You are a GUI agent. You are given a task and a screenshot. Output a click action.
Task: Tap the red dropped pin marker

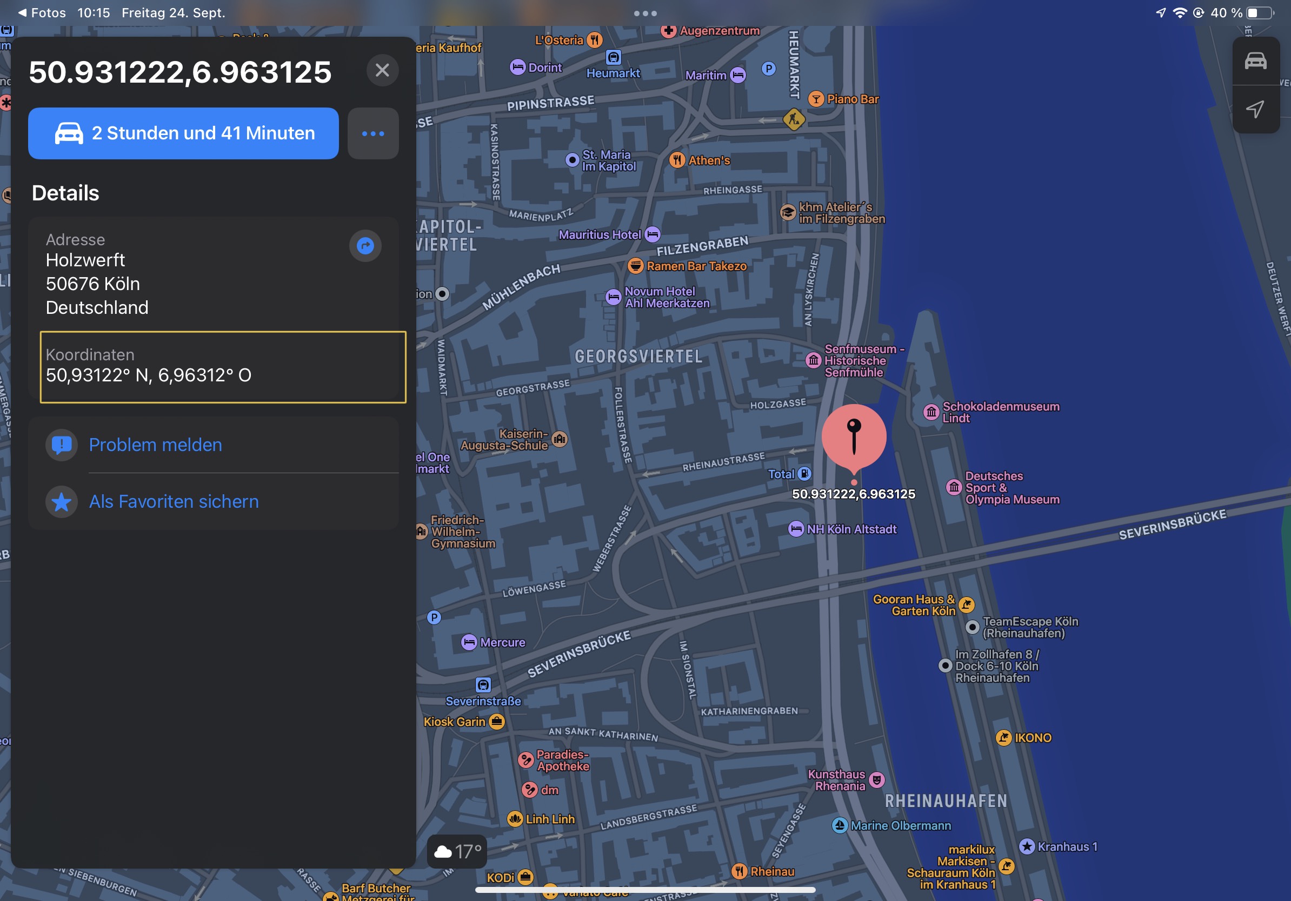click(854, 436)
